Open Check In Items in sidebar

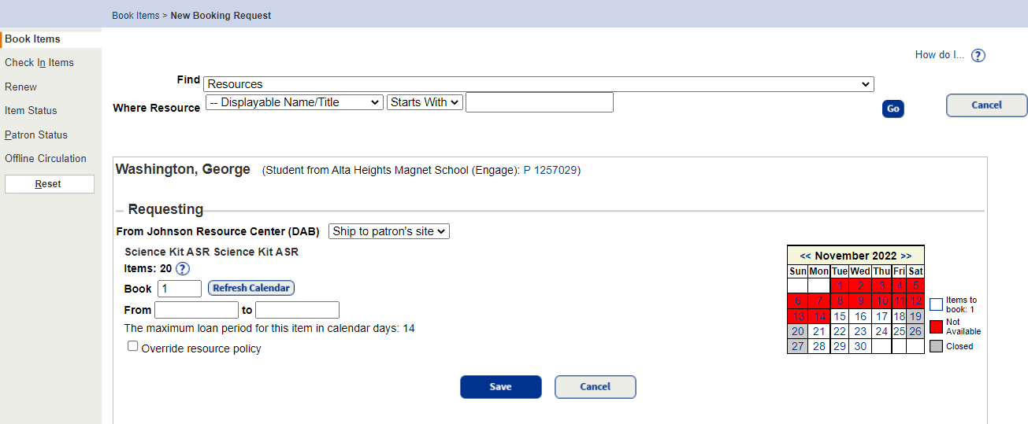pyautogui.click(x=39, y=63)
